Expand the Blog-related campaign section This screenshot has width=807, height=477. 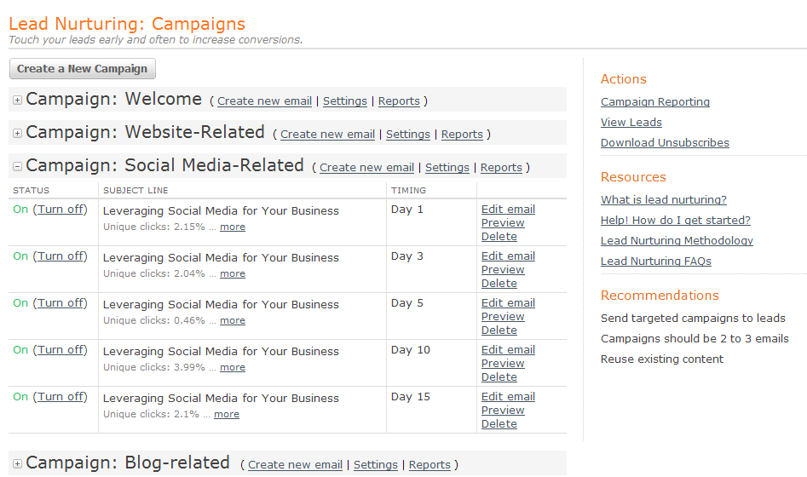coord(17,464)
